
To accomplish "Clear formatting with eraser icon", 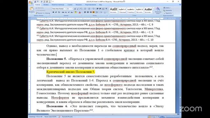I will [x=81, y=9].
